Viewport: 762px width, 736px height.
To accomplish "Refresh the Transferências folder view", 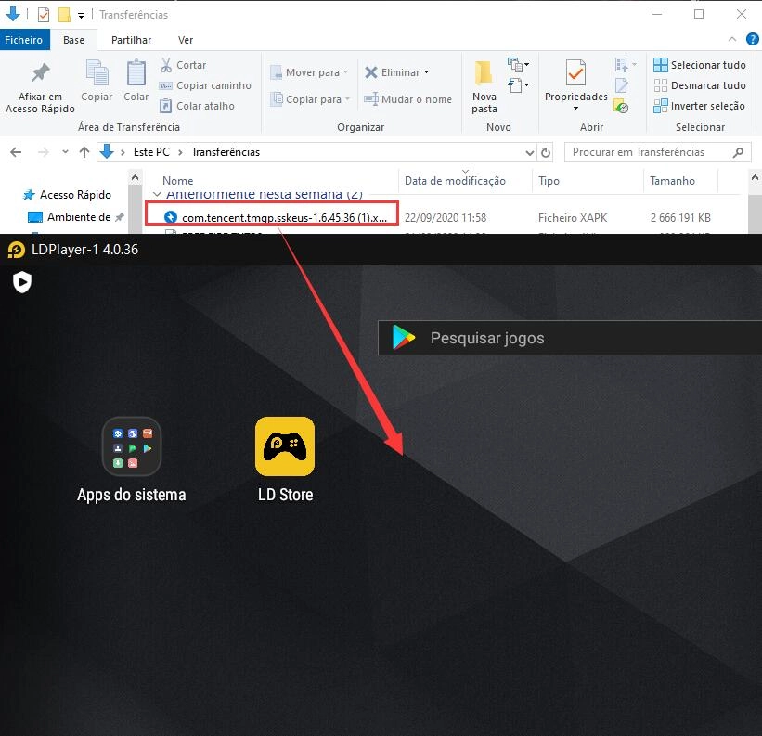I will click(x=546, y=152).
